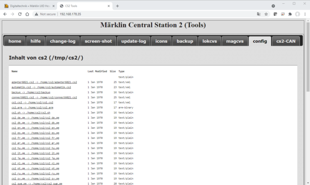Open the cs2_de.qm file link
The image size is (310, 185).
tap(35, 118)
